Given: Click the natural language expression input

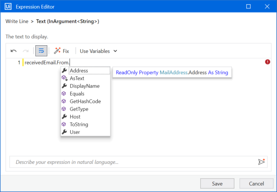Looking at the screenshot, I should tap(132, 162).
